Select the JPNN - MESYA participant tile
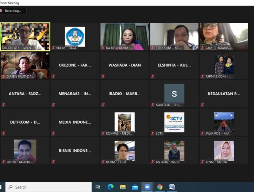The width and height of the screenshot is (254, 192). (224, 151)
